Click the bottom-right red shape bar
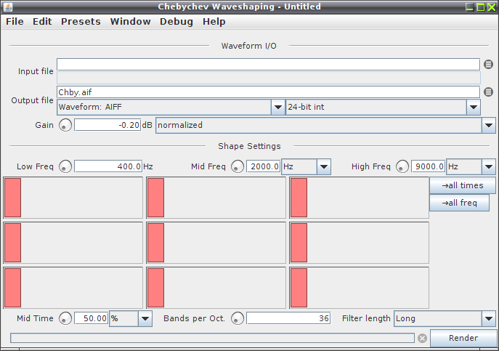 (299, 288)
